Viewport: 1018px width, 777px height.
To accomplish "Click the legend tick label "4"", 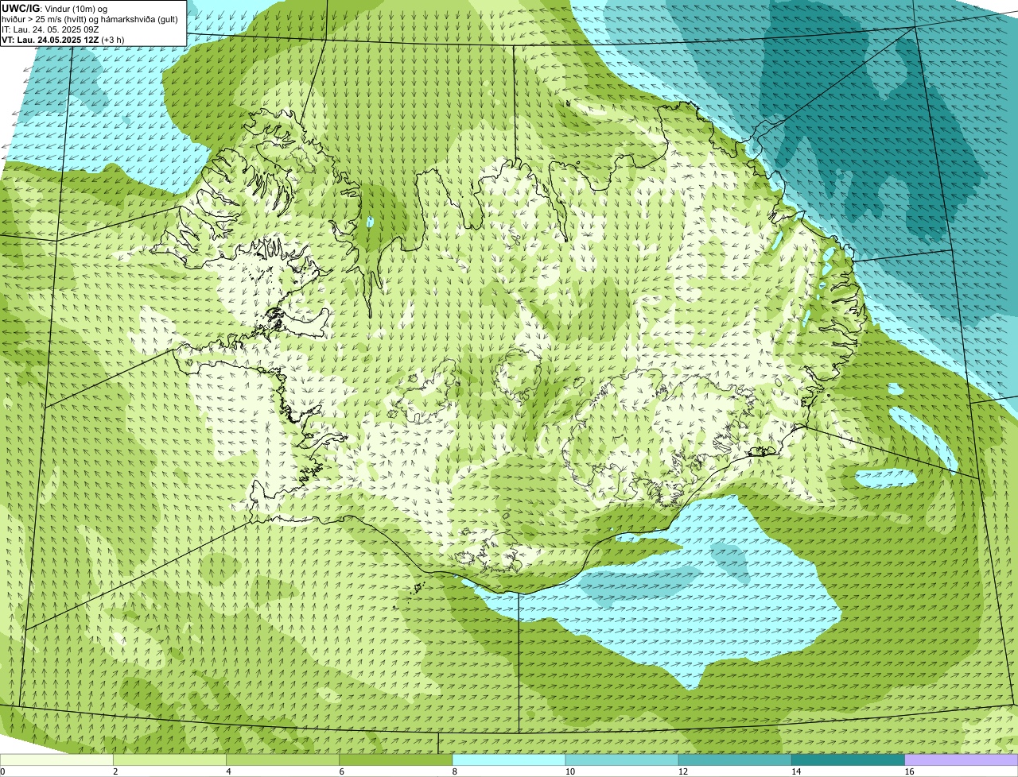I will coord(228,771).
